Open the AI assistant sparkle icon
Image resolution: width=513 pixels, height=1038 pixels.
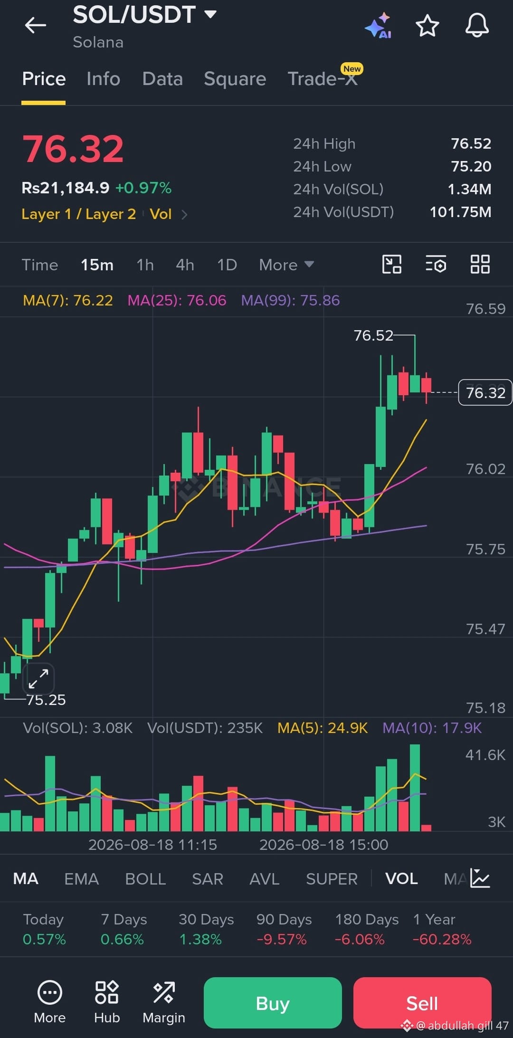pyautogui.click(x=378, y=26)
